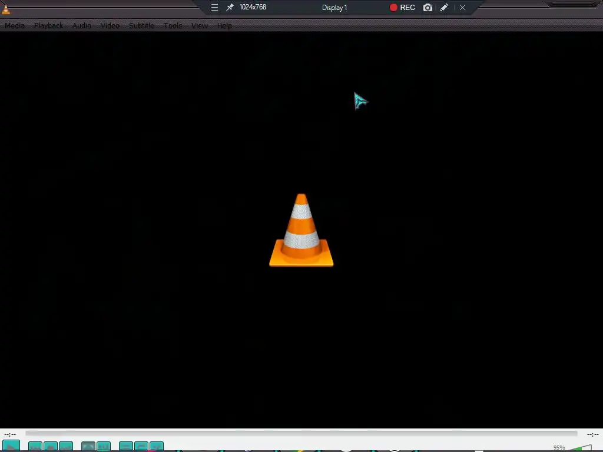Open the Video menu
The image size is (603, 452).
[110, 26]
